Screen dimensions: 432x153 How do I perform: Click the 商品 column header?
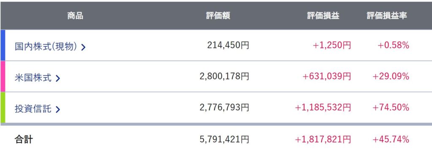tap(75, 16)
